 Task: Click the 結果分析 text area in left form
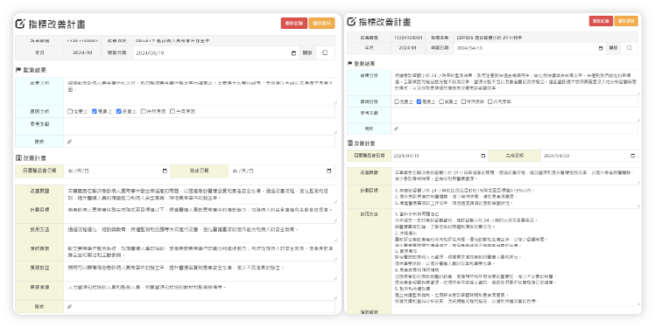[x=200, y=91]
